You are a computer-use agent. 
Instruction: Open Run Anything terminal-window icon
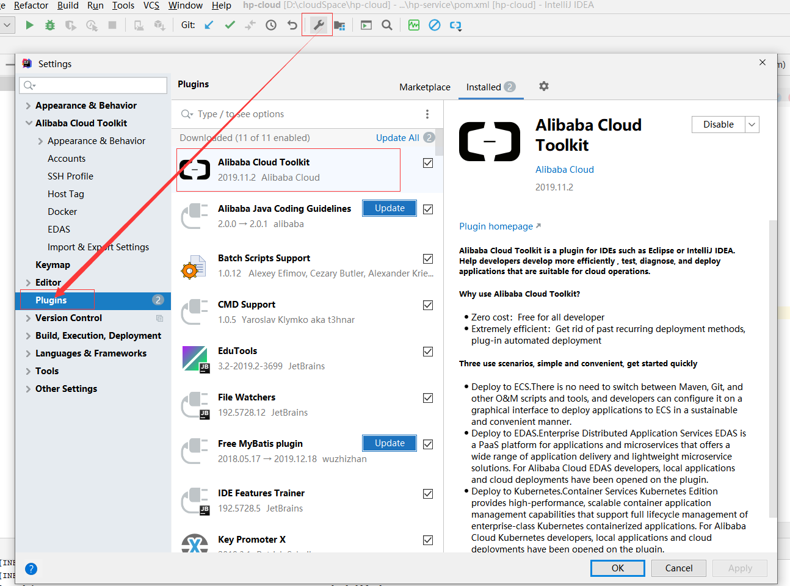tap(366, 25)
